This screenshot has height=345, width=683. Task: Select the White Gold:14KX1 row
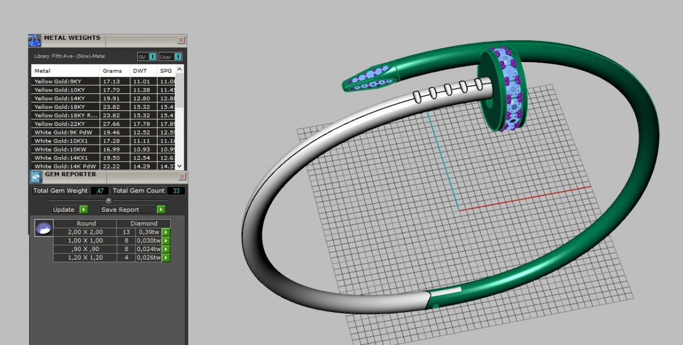[x=104, y=158]
